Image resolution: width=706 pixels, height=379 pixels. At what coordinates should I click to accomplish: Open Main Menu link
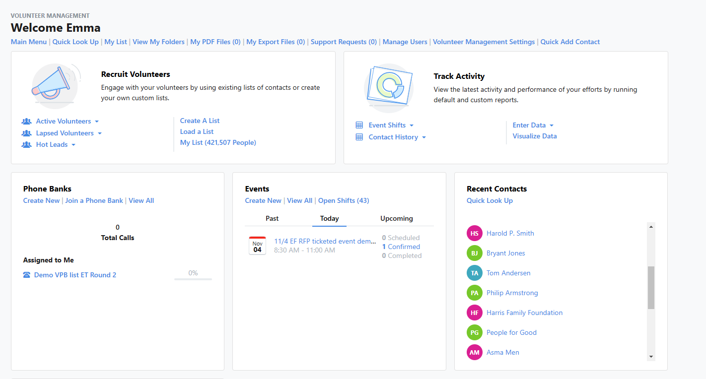click(29, 42)
